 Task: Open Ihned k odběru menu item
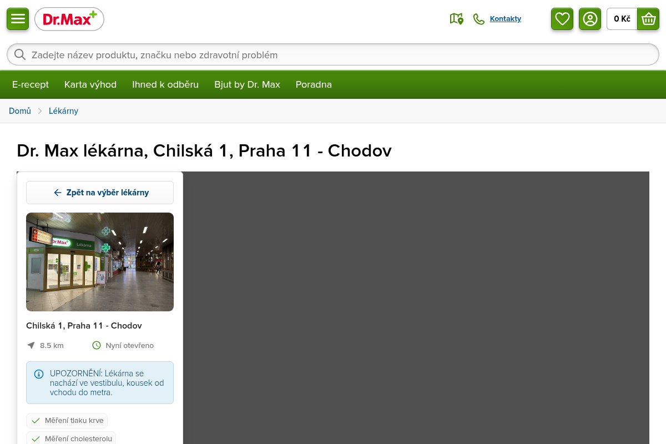(x=165, y=84)
